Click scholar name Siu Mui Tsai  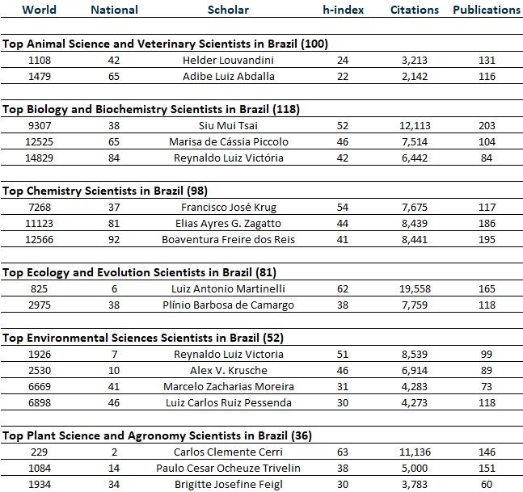(x=228, y=125)
